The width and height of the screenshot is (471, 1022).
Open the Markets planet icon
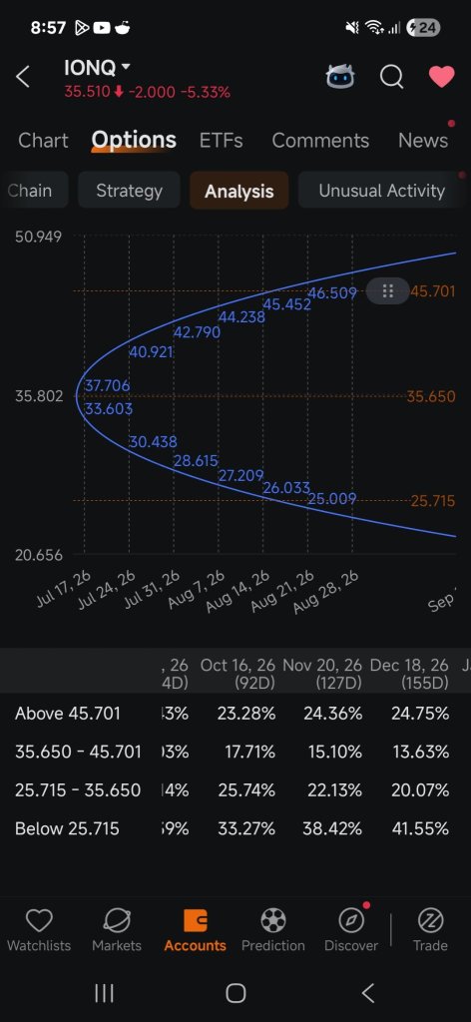(x=117, y=921)
